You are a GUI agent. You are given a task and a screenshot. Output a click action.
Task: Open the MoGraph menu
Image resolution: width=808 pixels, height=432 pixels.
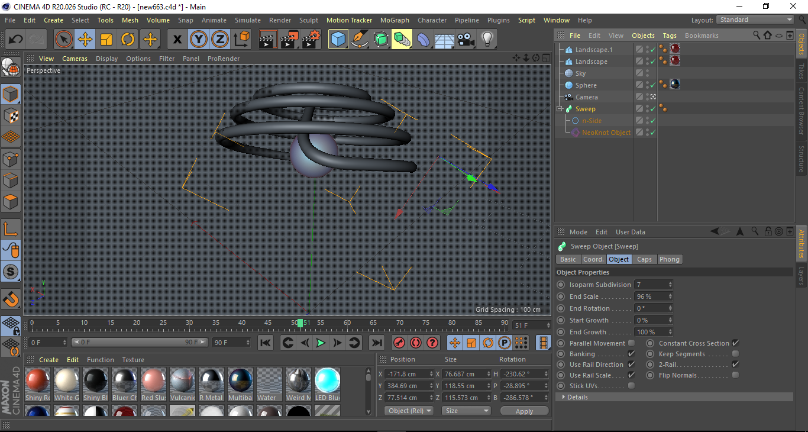coord(395,20)
